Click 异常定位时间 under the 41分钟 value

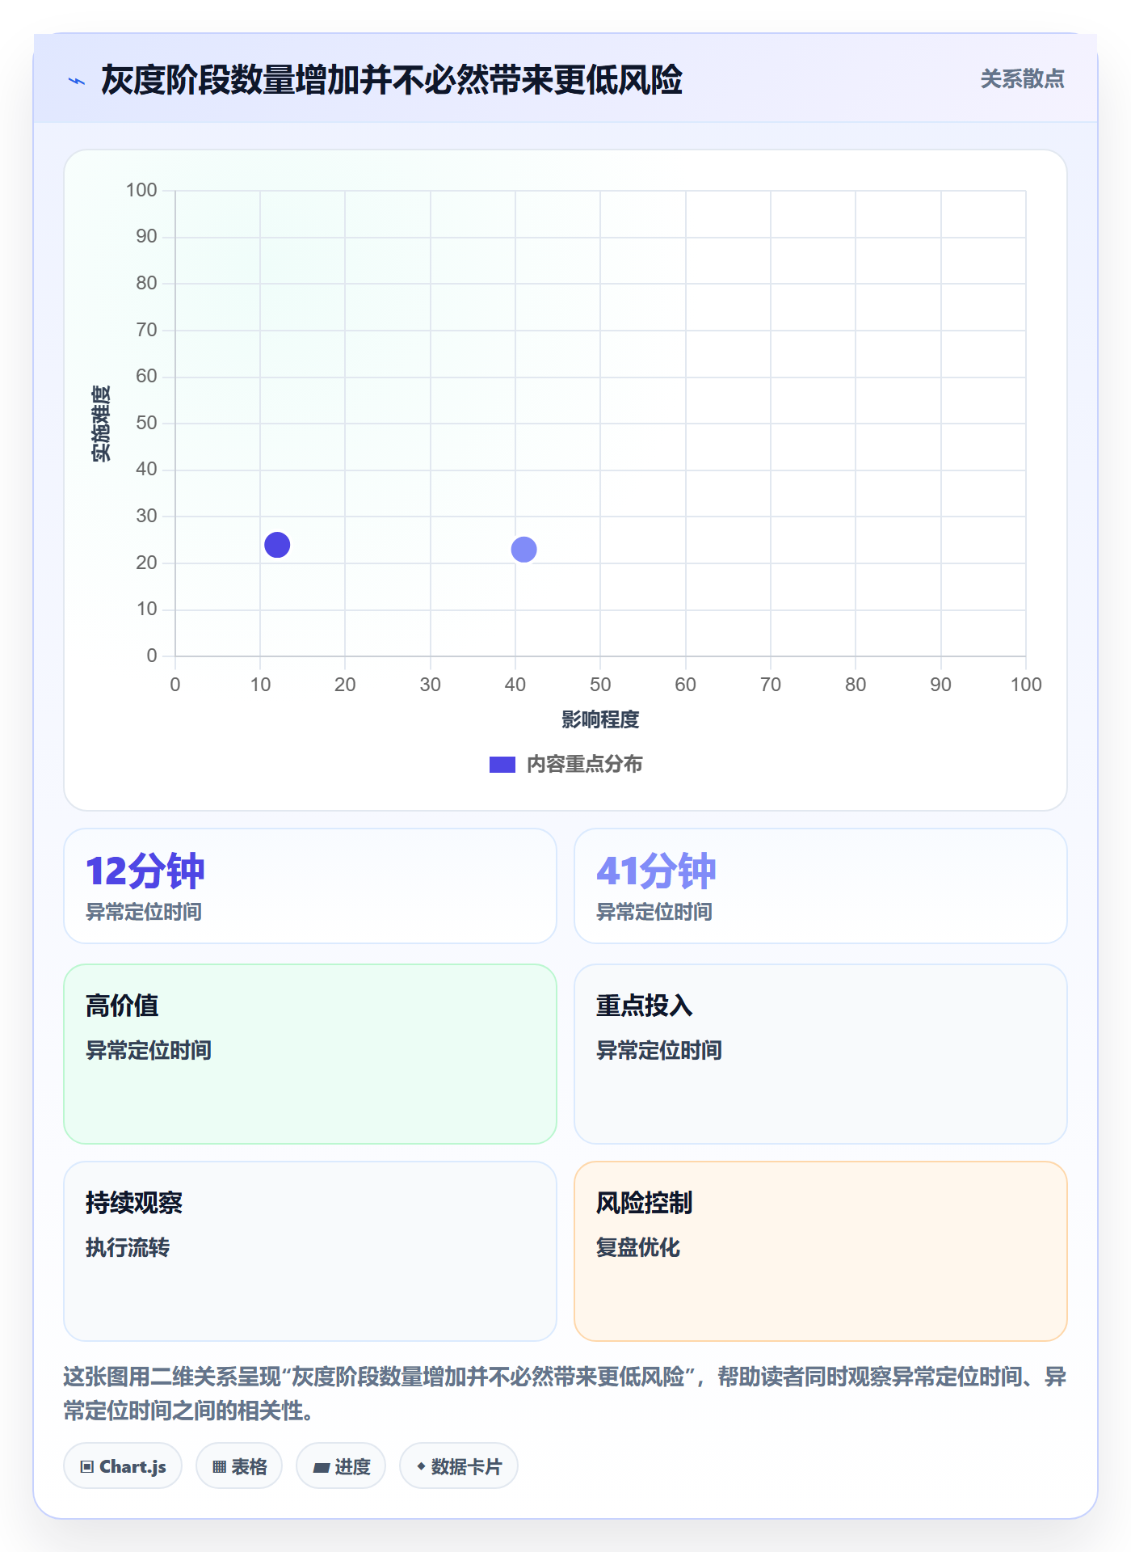pyautogui.click(x=654, y=913)
